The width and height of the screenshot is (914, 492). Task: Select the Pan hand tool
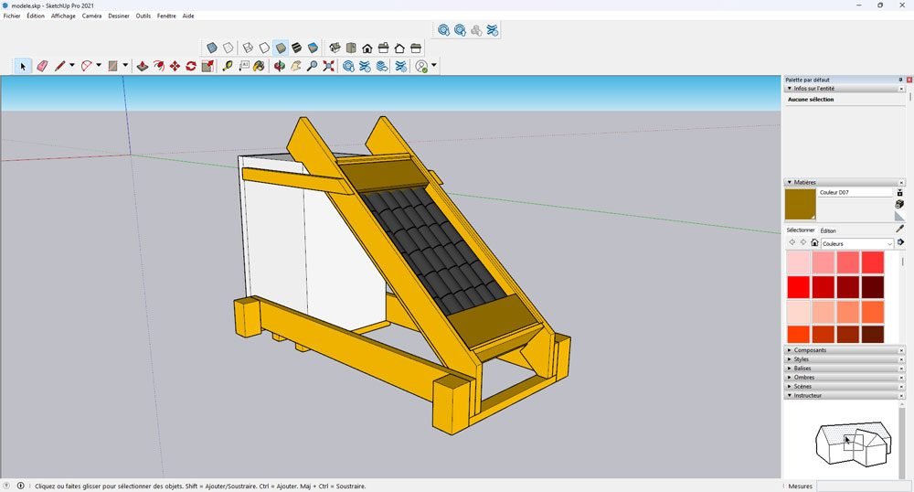point(296,66)
